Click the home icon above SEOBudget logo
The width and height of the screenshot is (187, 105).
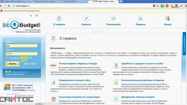31,15
